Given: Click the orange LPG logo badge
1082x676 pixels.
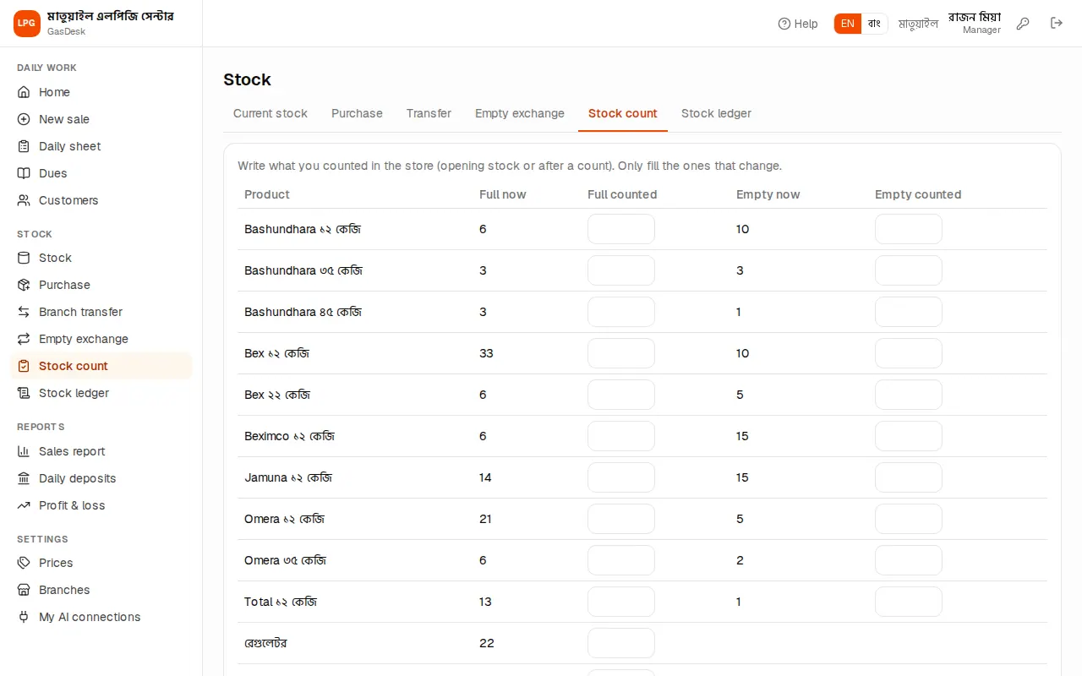Looking at the screenshot, I should [x=27, y=24].
